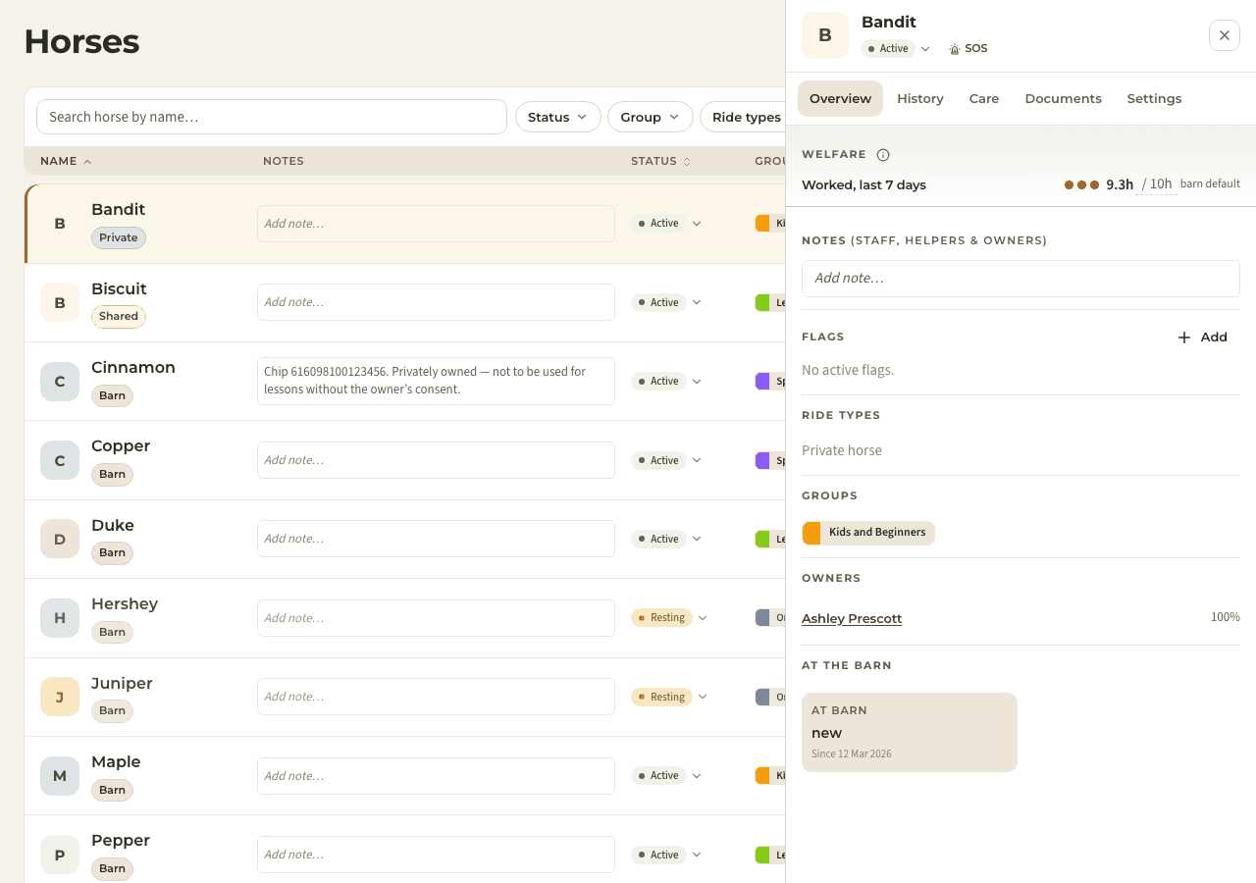Expand Bandit's Active status dropdown in panel
This screenshot has height=883, width=1256.
(x=896, y=48)
